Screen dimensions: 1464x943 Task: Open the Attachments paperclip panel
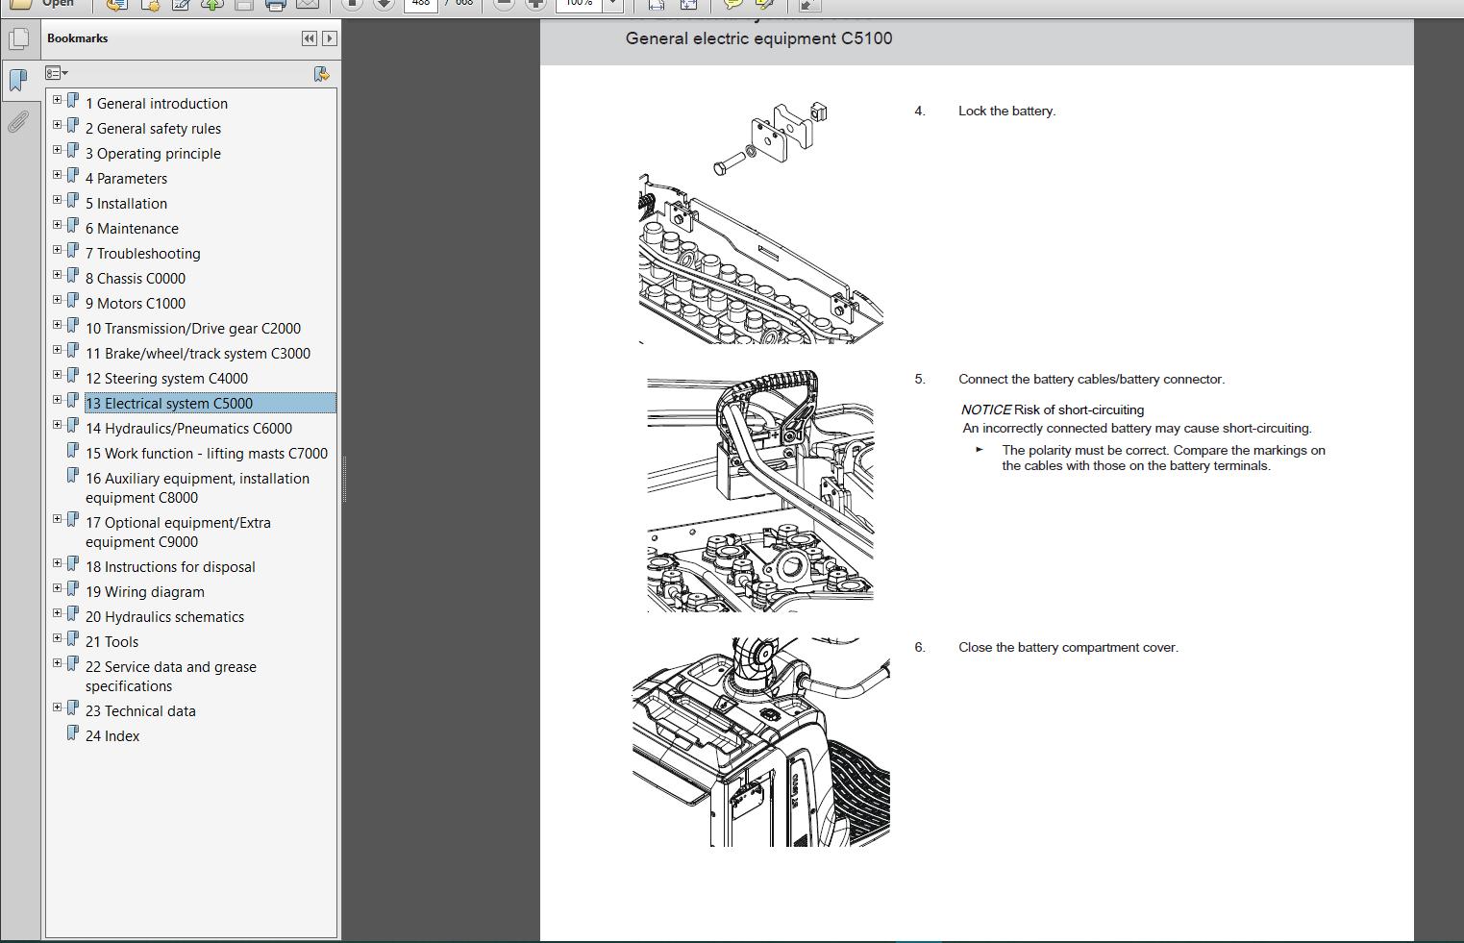(18, 121)
